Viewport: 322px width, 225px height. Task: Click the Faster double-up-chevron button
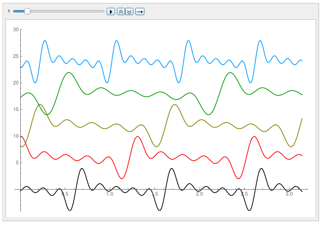point(121,11)
